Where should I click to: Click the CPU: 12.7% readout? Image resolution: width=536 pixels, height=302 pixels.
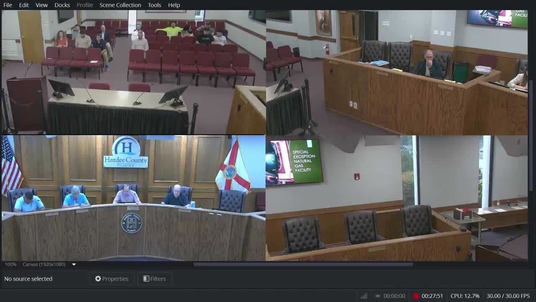tap(465, 296)
